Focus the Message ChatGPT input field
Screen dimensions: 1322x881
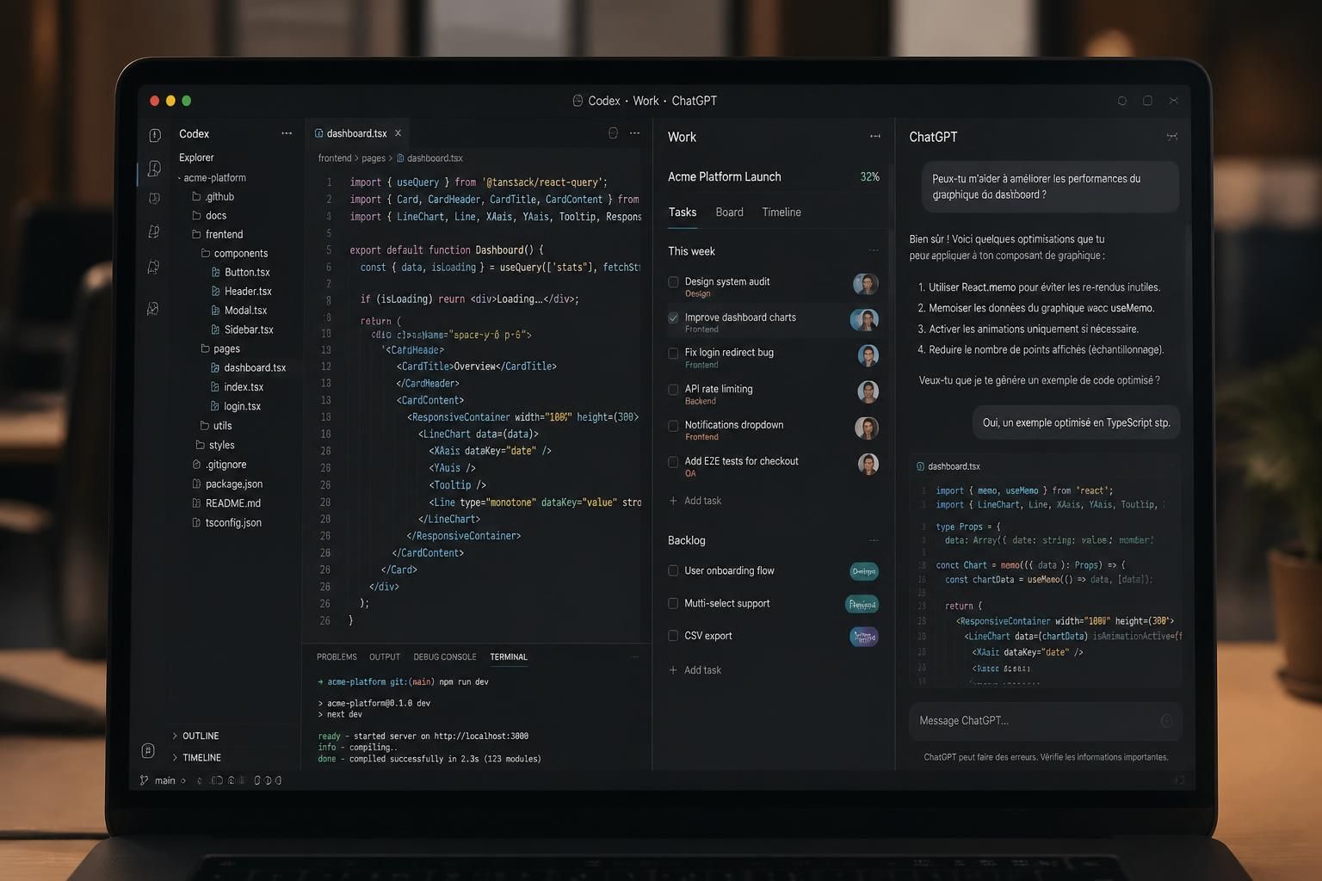(1045, 721)
